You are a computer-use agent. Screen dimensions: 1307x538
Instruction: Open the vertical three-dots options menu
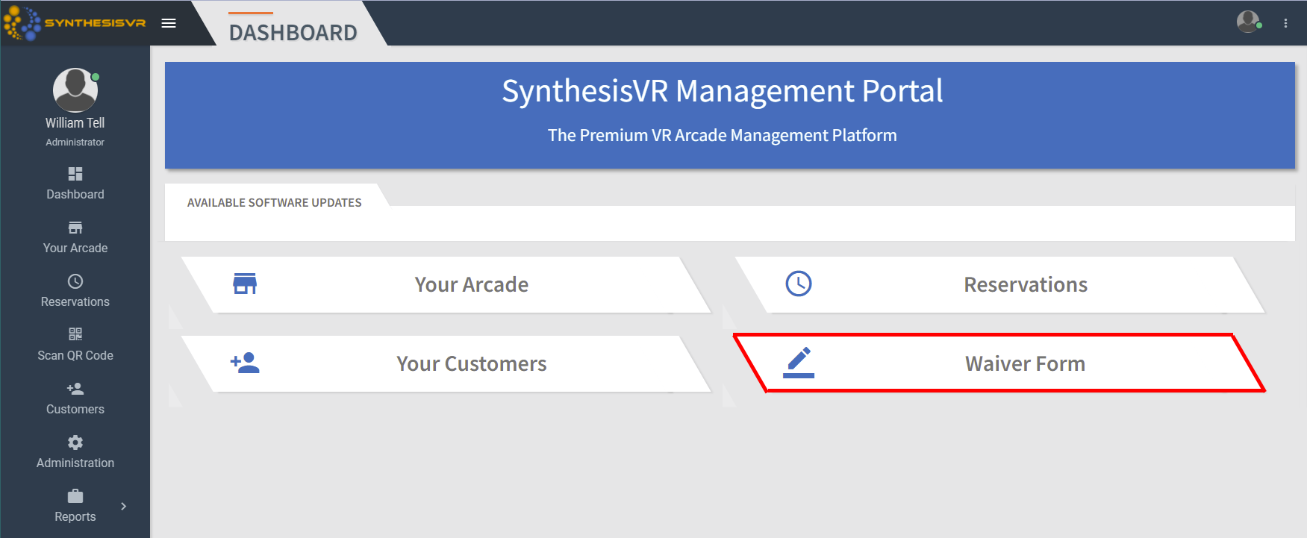coord(1285,23)
